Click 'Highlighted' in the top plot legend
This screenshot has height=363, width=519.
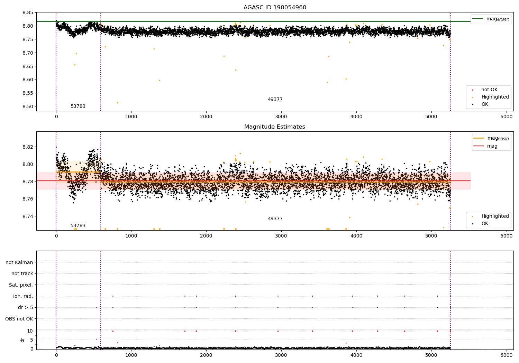click(x=495, y=97)
